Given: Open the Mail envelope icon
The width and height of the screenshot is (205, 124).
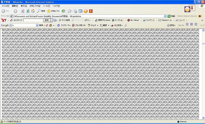Looking at the screenshot, I should pos(69,11).
